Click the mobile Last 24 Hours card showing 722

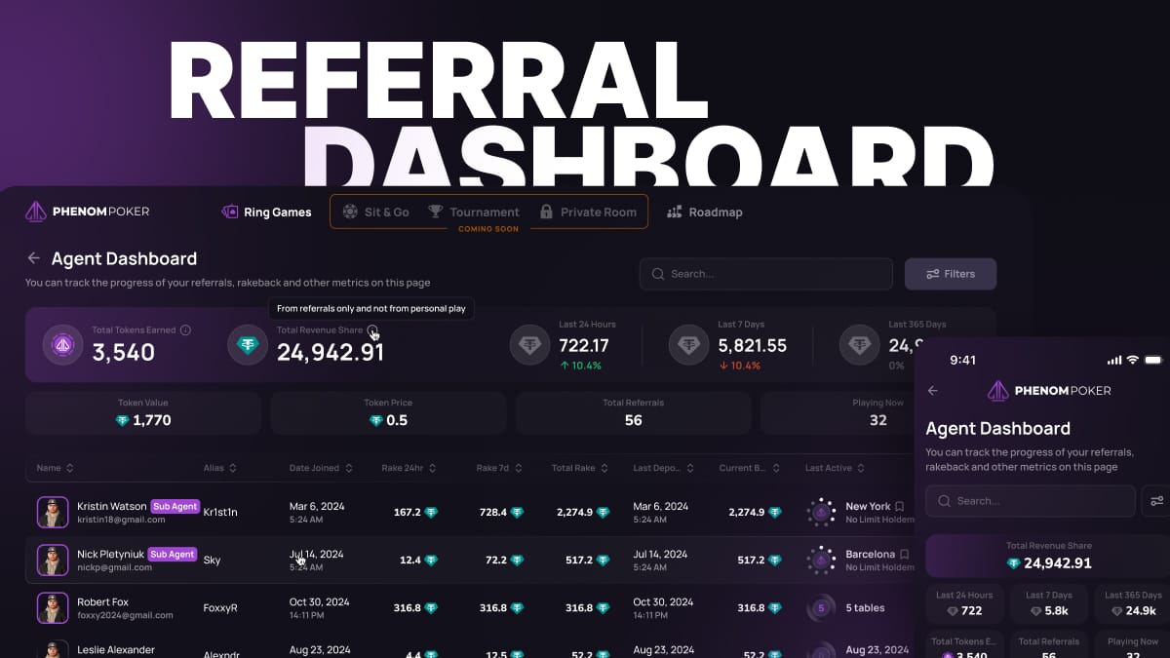[x=964, y=603]
